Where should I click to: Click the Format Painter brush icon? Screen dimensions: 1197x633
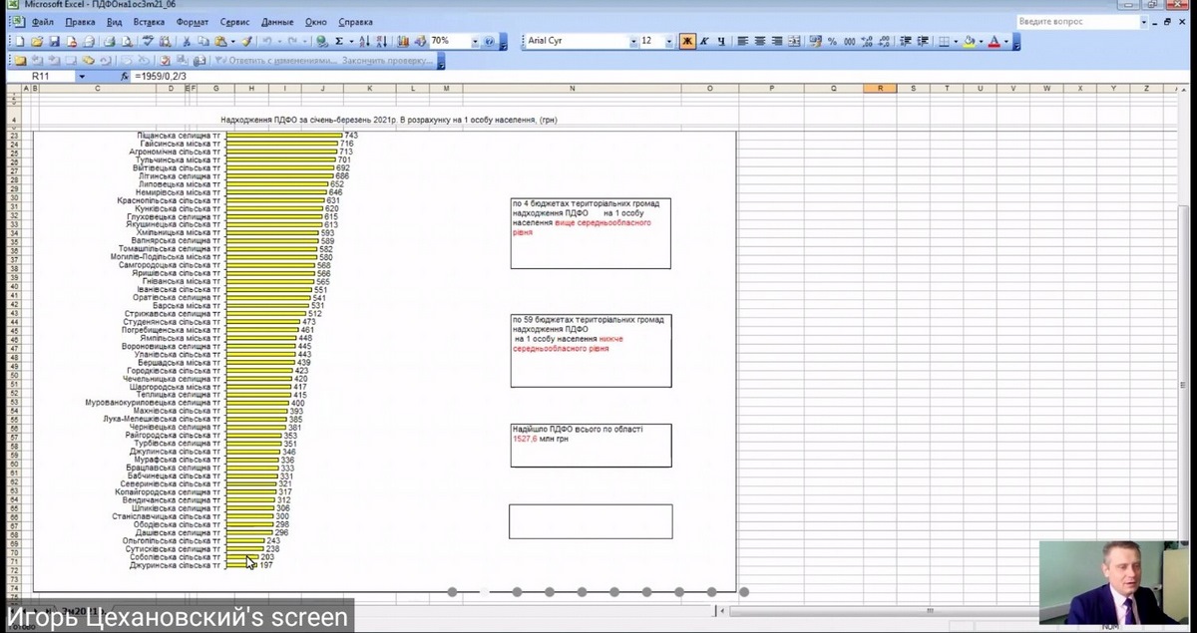246,41
